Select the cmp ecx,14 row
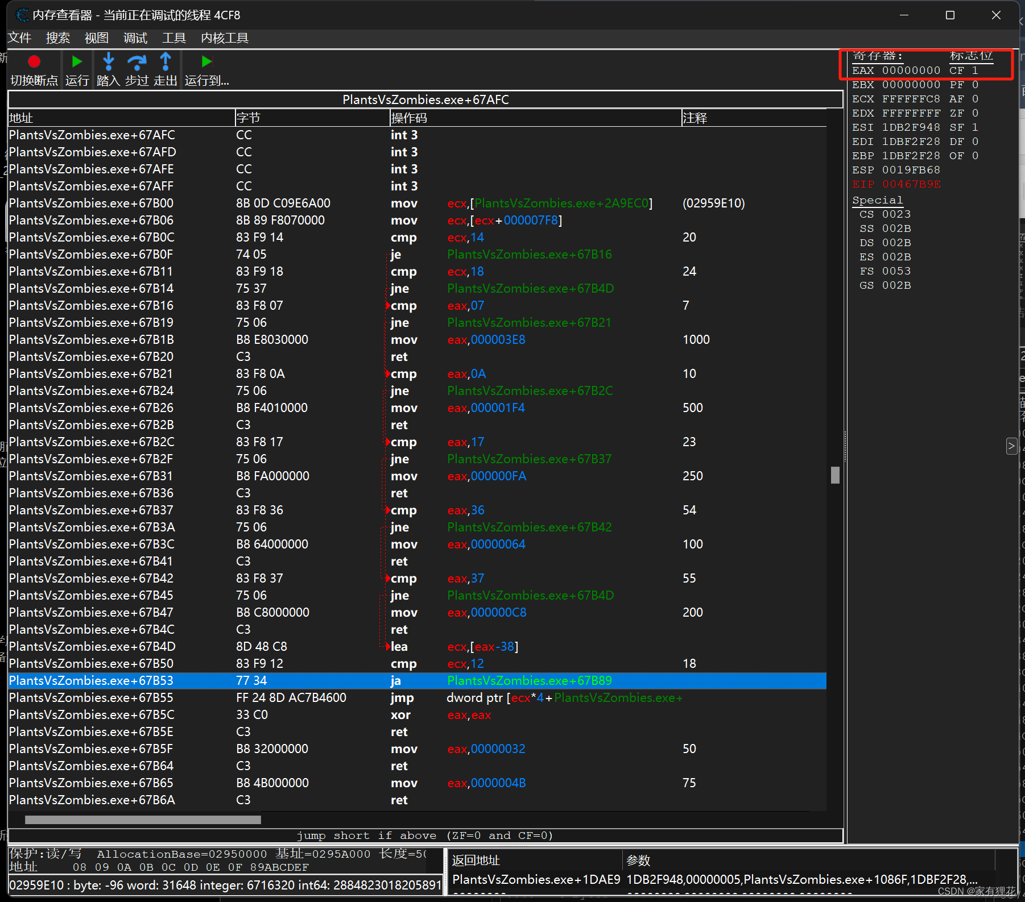The image size is (1025, 902). pos(417,237)
